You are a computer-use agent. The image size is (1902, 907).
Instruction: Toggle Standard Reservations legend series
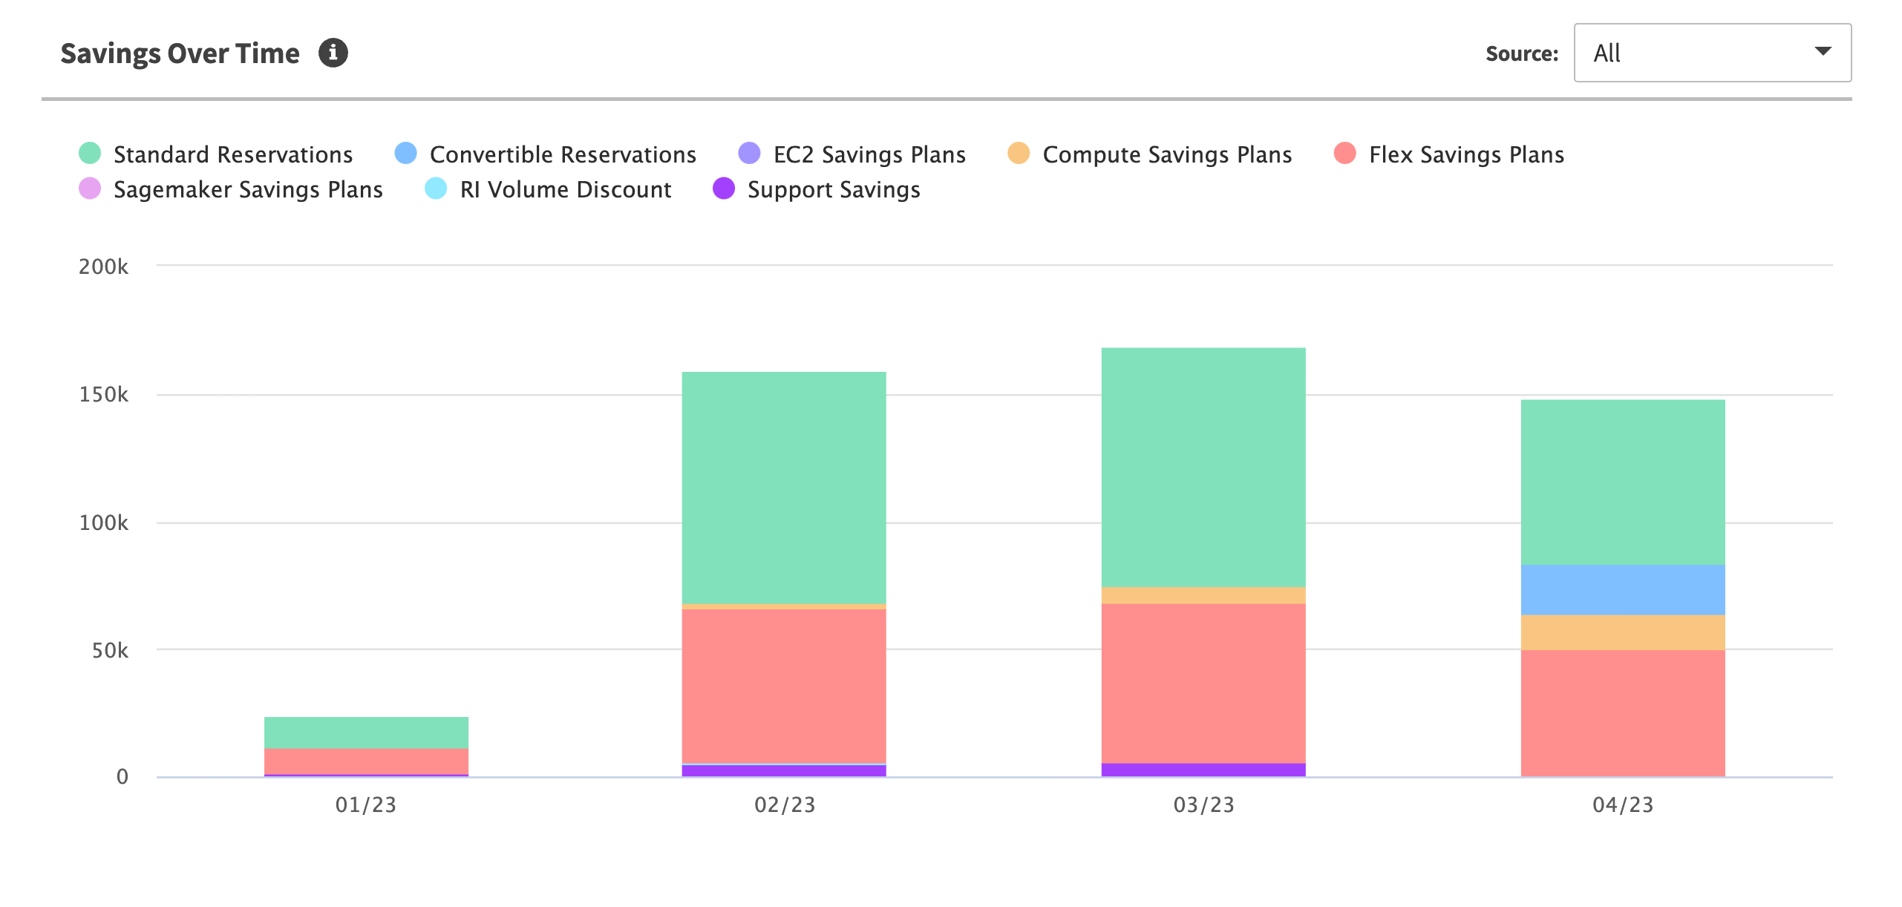pos(232,154)
